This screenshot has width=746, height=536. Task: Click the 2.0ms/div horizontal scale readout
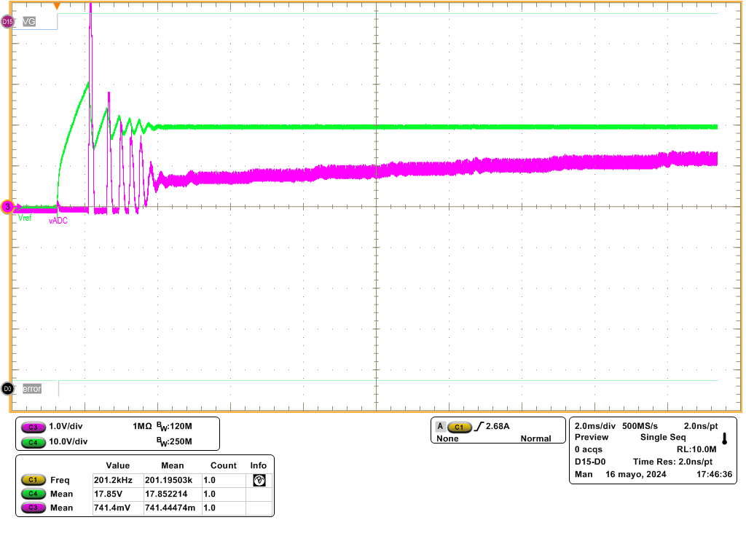click(594, 426)
